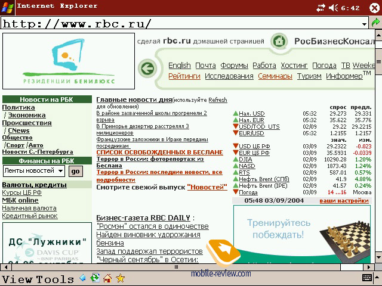Open the Windows Start flag menu
Image resolution: width=382 pixels, height=286 pixels.
point(7,7)
